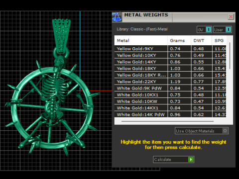Screen dimensions: 239x179
Task: Click the Library: Classic-(Fast)-Metal label
Action: 142,29
